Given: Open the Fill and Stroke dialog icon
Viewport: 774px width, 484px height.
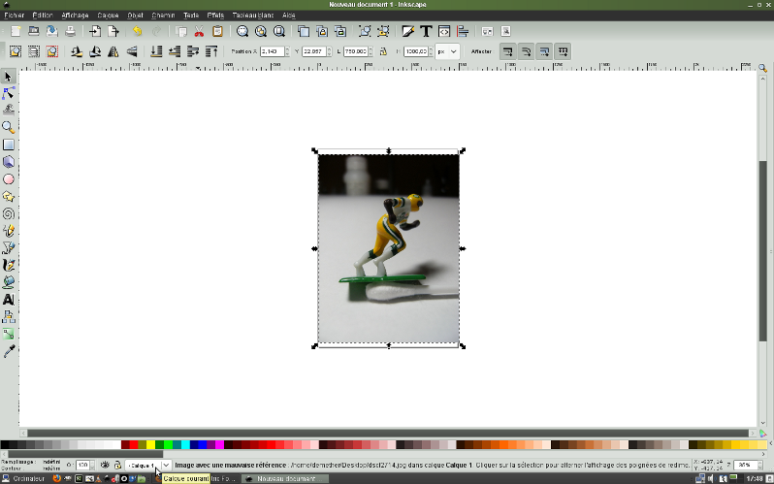Looking at the screenshot, I should (x=407, y=31).
